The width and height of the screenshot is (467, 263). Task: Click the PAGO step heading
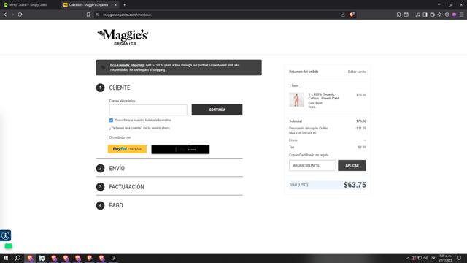pos(116,205)
